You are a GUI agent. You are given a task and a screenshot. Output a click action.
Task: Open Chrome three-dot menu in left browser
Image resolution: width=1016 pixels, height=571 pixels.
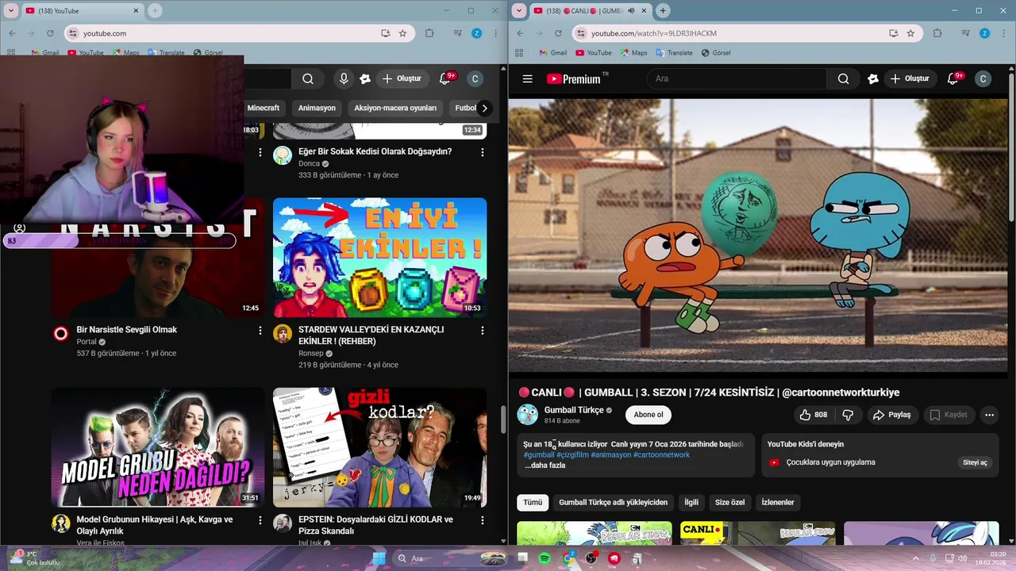tap(495, 33)
